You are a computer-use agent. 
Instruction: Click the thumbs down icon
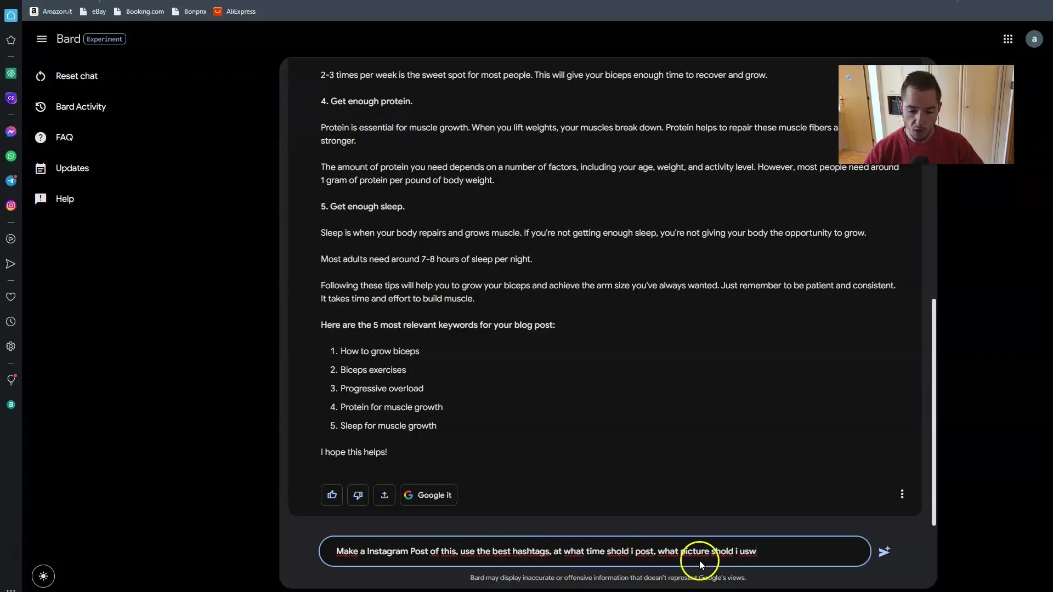358,494
